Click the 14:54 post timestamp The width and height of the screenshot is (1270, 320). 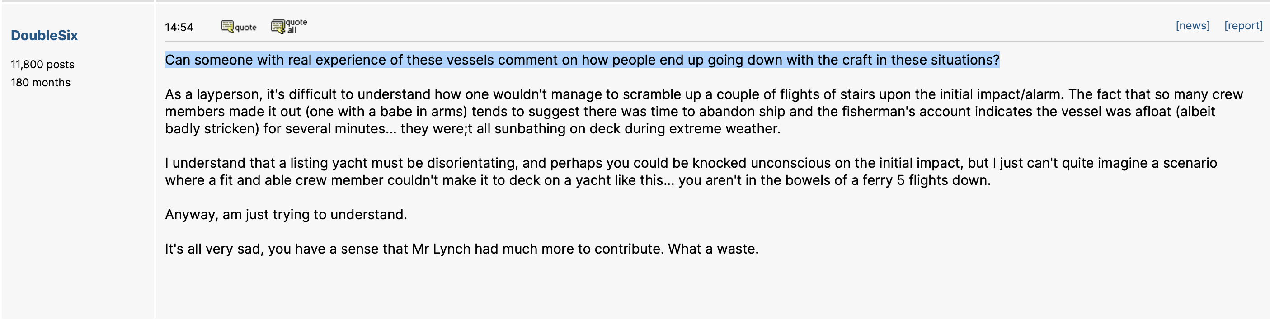(179, 27)
